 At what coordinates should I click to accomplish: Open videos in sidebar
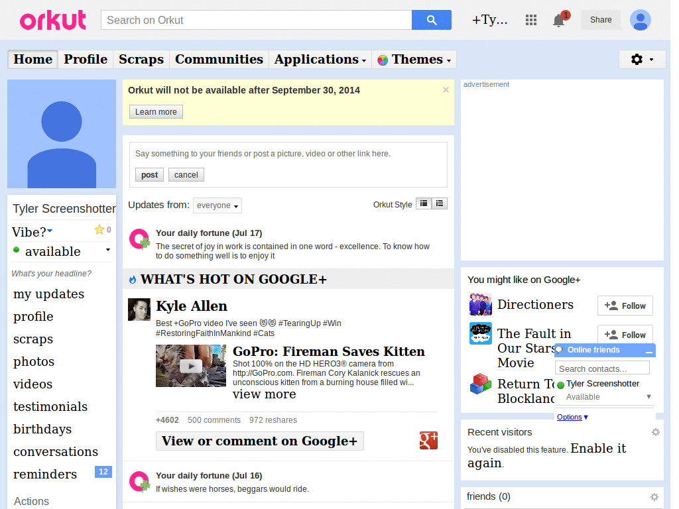click(33, 384)
